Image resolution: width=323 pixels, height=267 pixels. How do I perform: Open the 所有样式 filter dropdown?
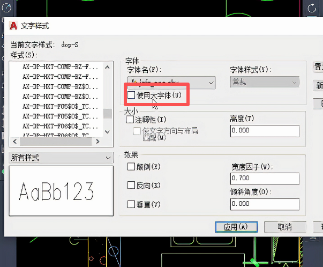[x=61, y=158]
